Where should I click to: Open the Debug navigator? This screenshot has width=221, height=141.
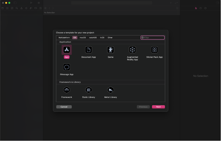[31, 8]
